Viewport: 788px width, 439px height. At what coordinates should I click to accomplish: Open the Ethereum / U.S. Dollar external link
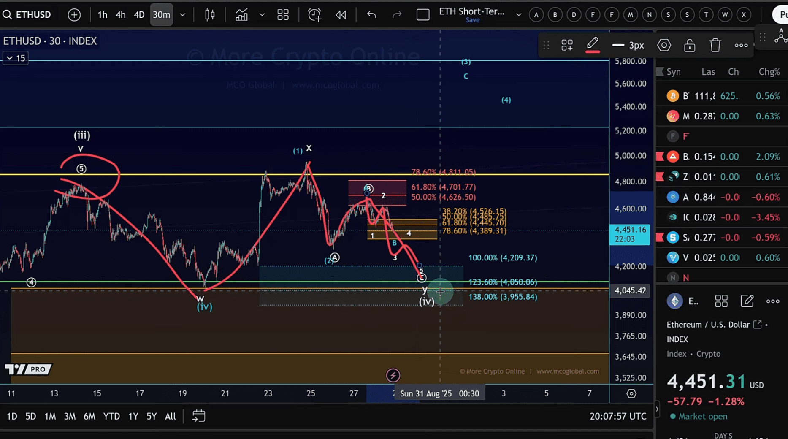758,324
